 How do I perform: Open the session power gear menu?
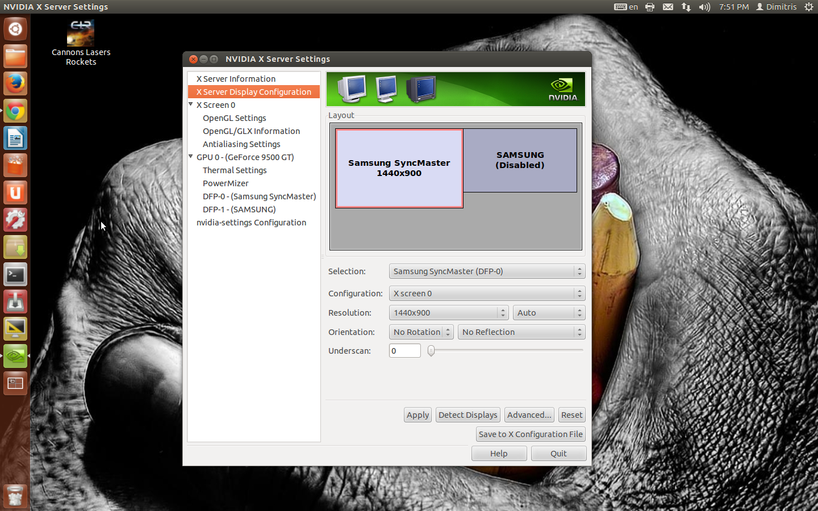coord(809,7)
